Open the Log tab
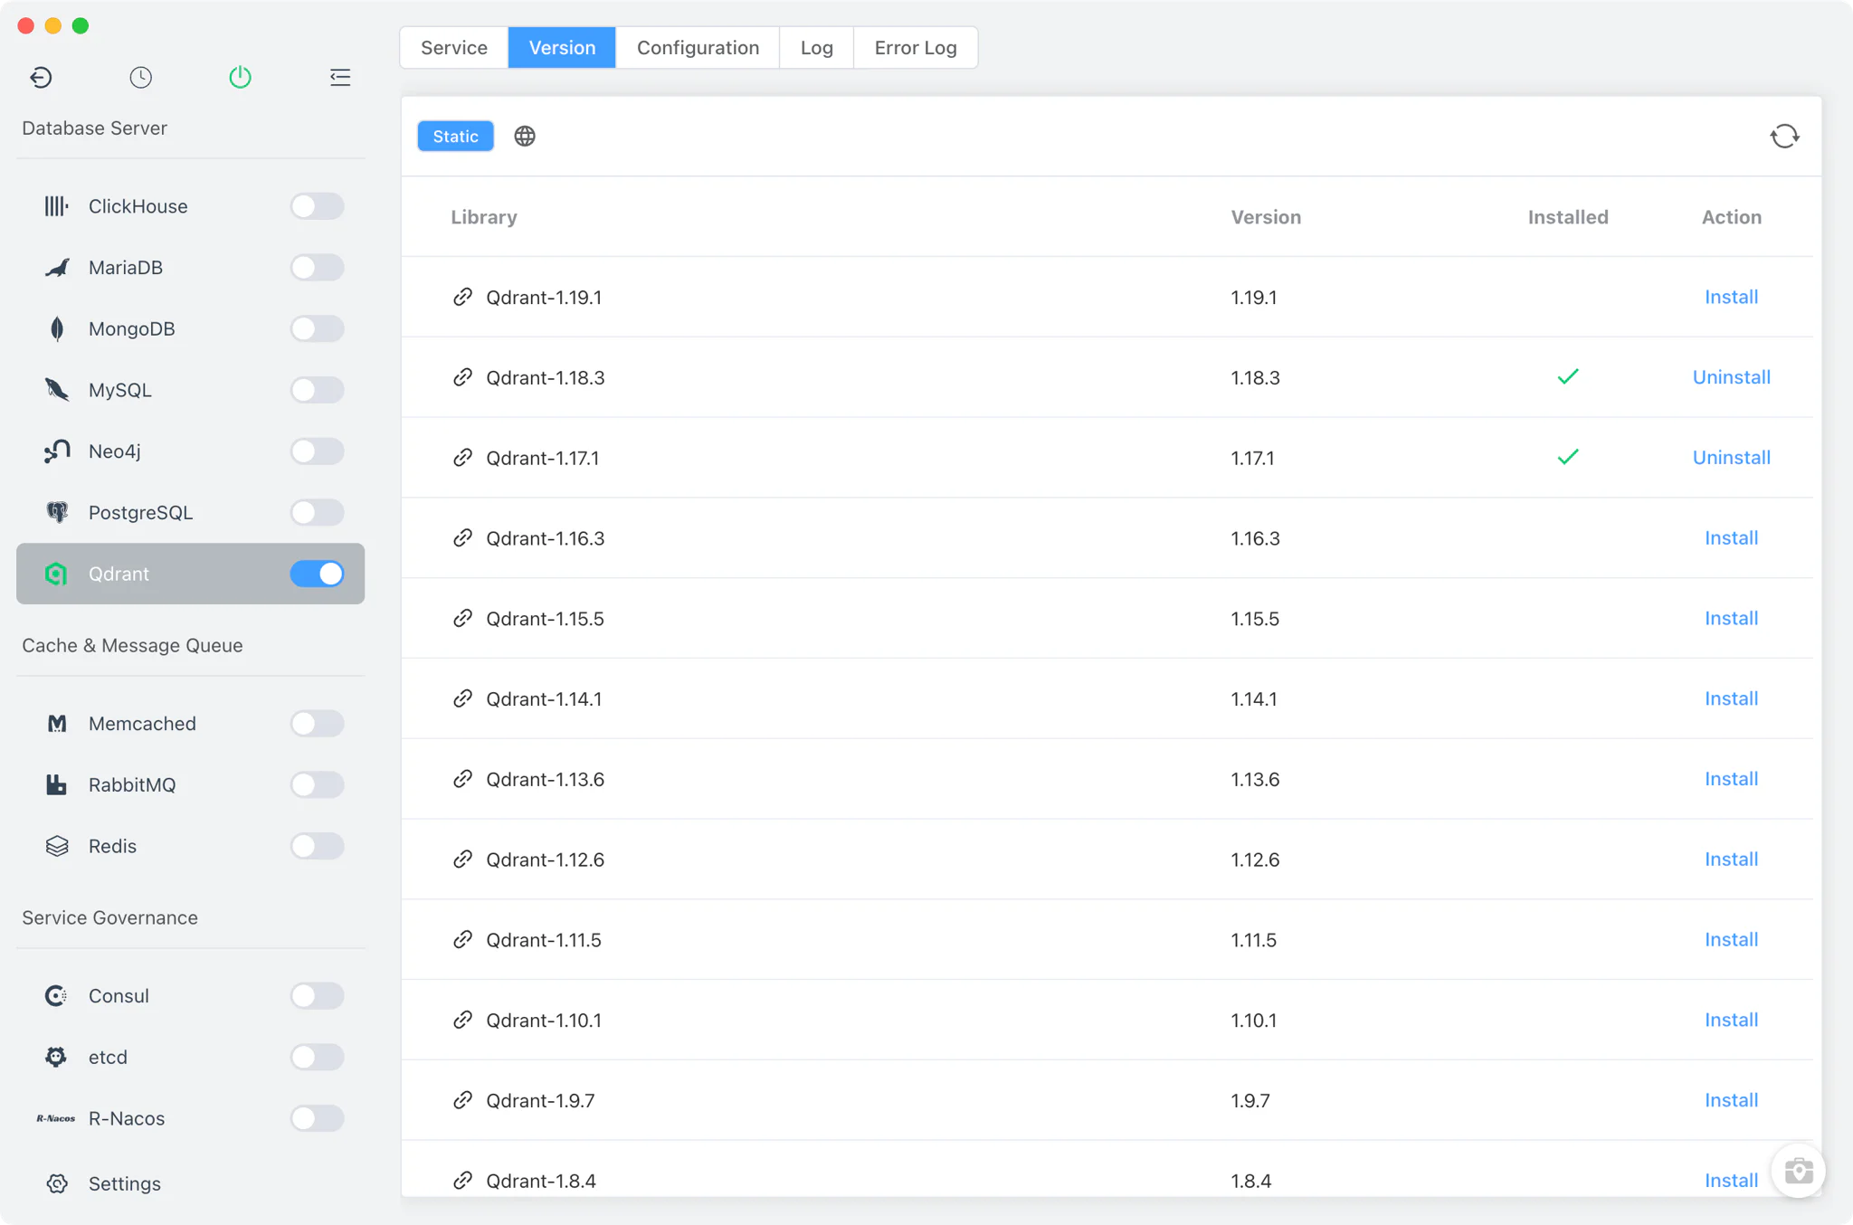 click(816, 47)
